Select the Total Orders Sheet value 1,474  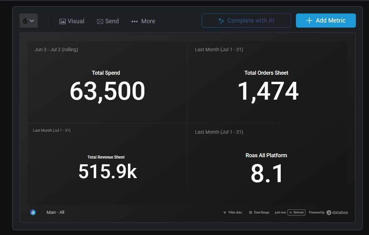[268, 92]
